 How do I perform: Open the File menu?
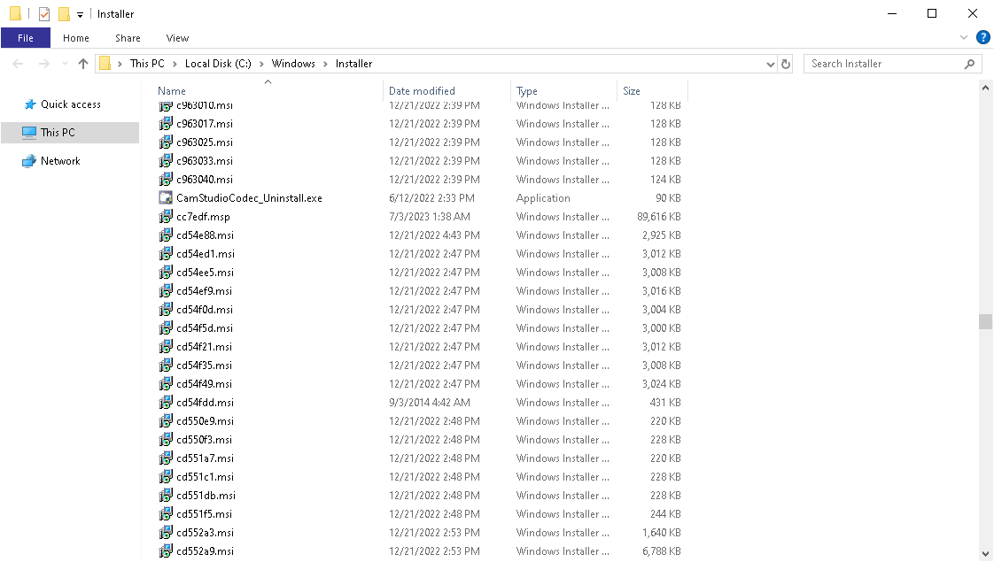pyautogui.click(x=26, y=38)
